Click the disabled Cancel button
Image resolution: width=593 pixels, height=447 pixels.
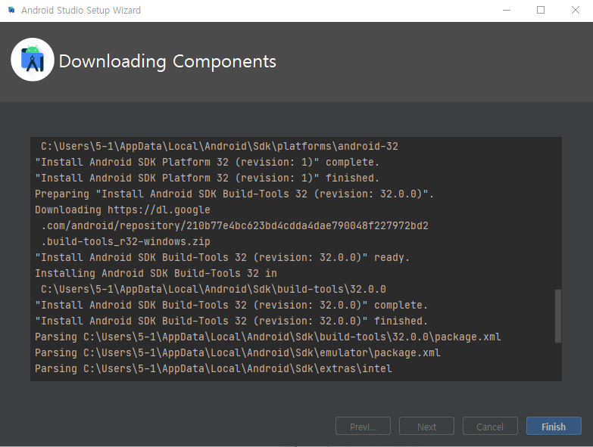pyautogui.click(x=490, y=427)
